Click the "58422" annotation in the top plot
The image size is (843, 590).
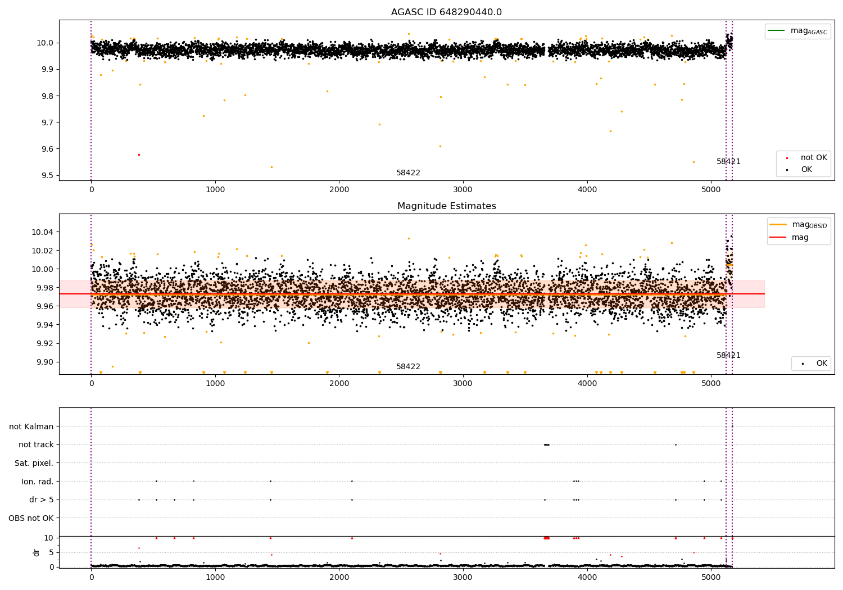[x=408, y=173]
